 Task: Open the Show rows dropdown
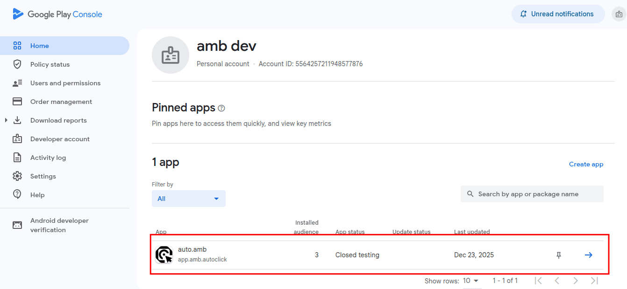[x=471, y=281]
